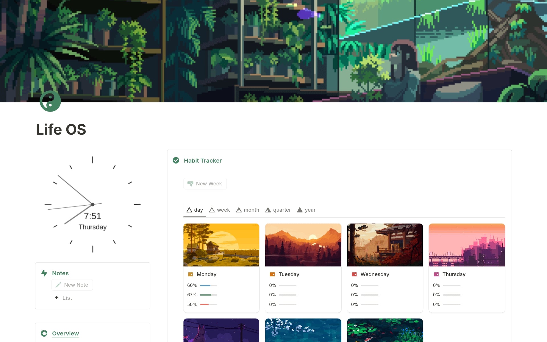Screen dimensions: 547x342
Task: Click the pie chart icon beside Overview
Action: 44,333
